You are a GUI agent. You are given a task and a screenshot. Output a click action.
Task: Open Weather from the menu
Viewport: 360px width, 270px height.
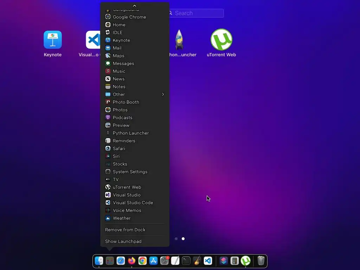(x=135, y=218)
